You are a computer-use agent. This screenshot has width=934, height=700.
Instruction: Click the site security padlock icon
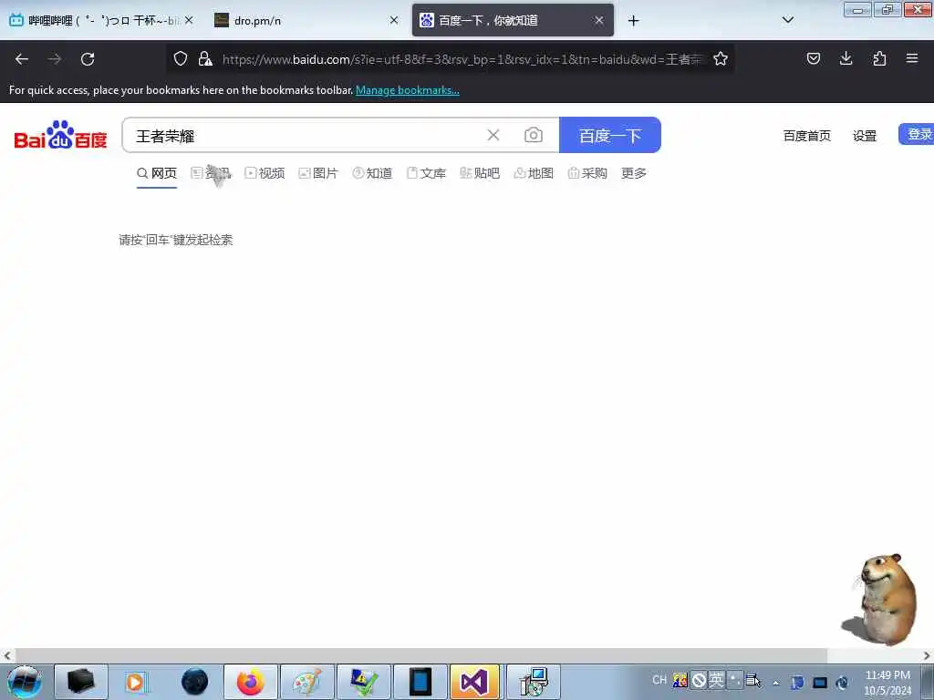point(205,58)
